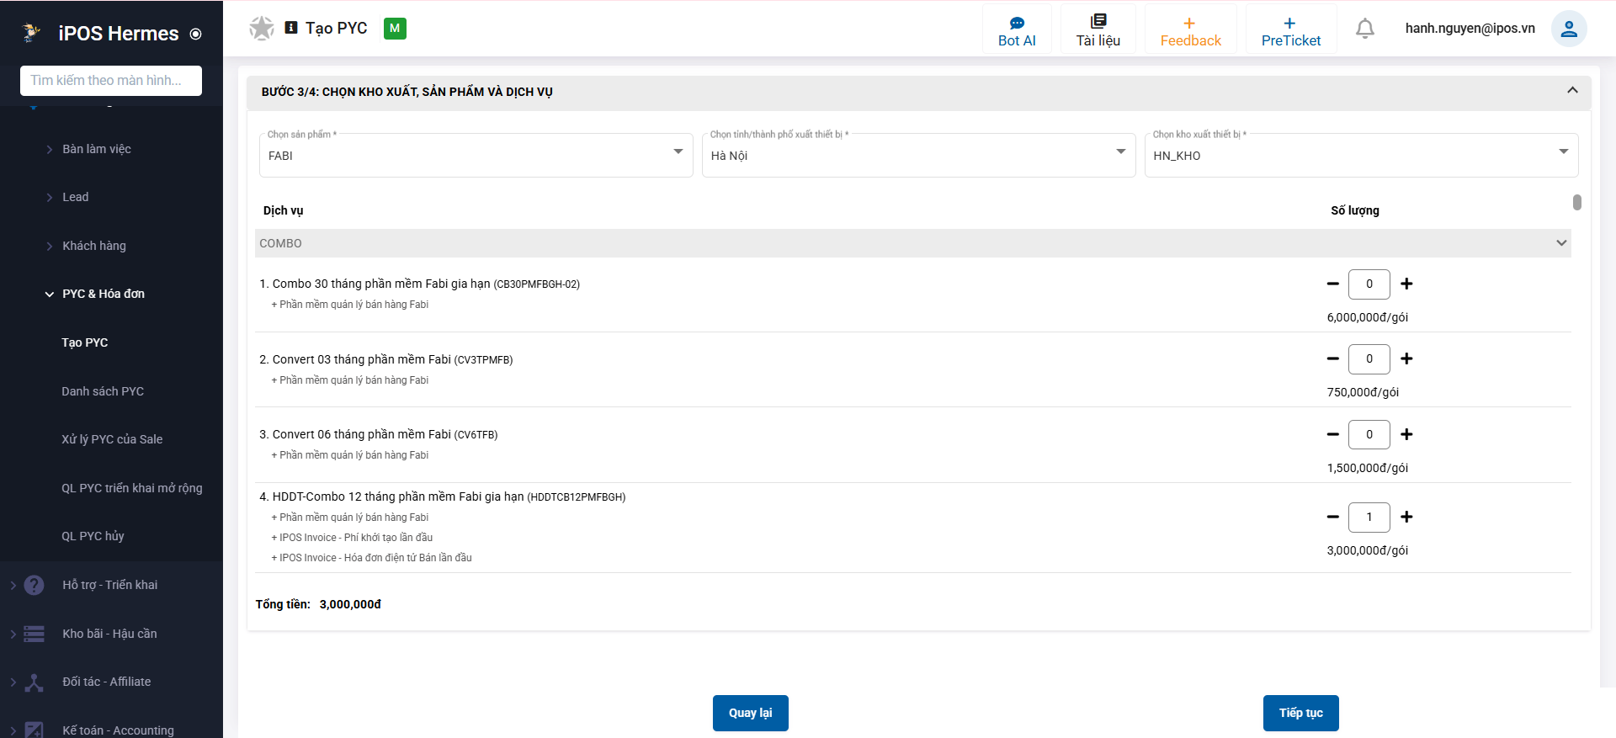The width and height of the screenshot is (1616, 738).
Task: Open Bot AI chat
Action: point(1017,30)
